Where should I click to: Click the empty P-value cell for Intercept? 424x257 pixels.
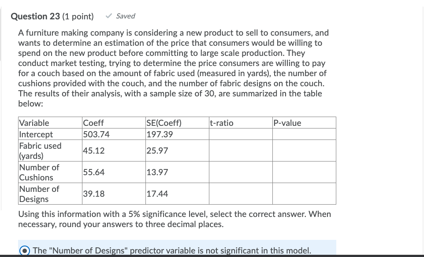point(304,134)
